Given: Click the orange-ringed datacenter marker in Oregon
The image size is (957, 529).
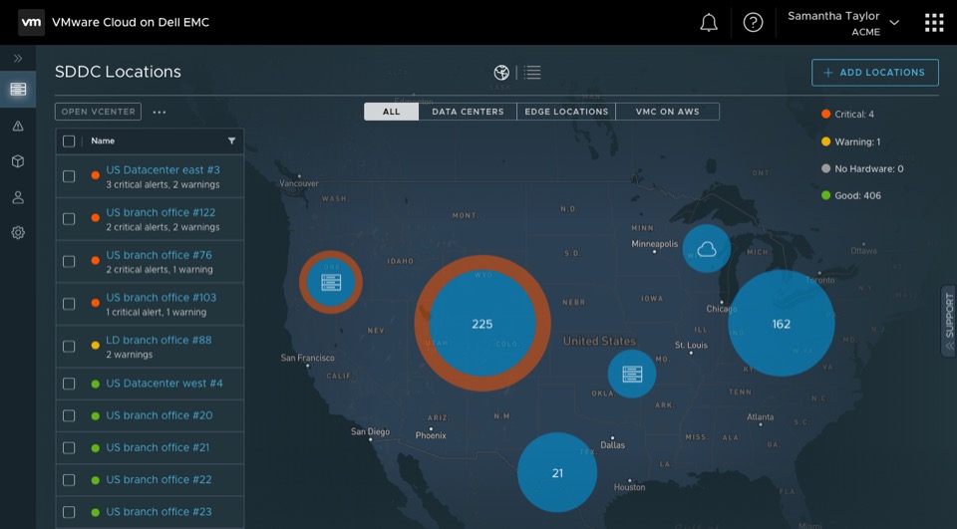Looking at the screenshot, I should pyautogui.click(x=331, y=282).
